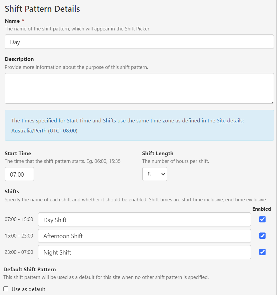Click the "Shift Length" label
This screenshot has height=295, width=277.
pos(158,154)
